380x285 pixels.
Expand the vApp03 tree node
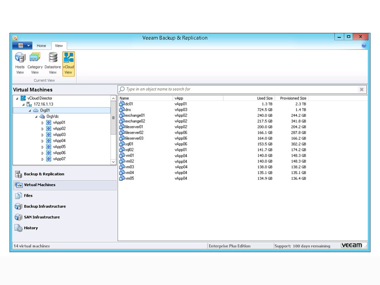click(x=42, y=135)
